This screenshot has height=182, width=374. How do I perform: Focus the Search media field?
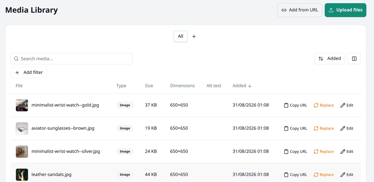[72, 59]
